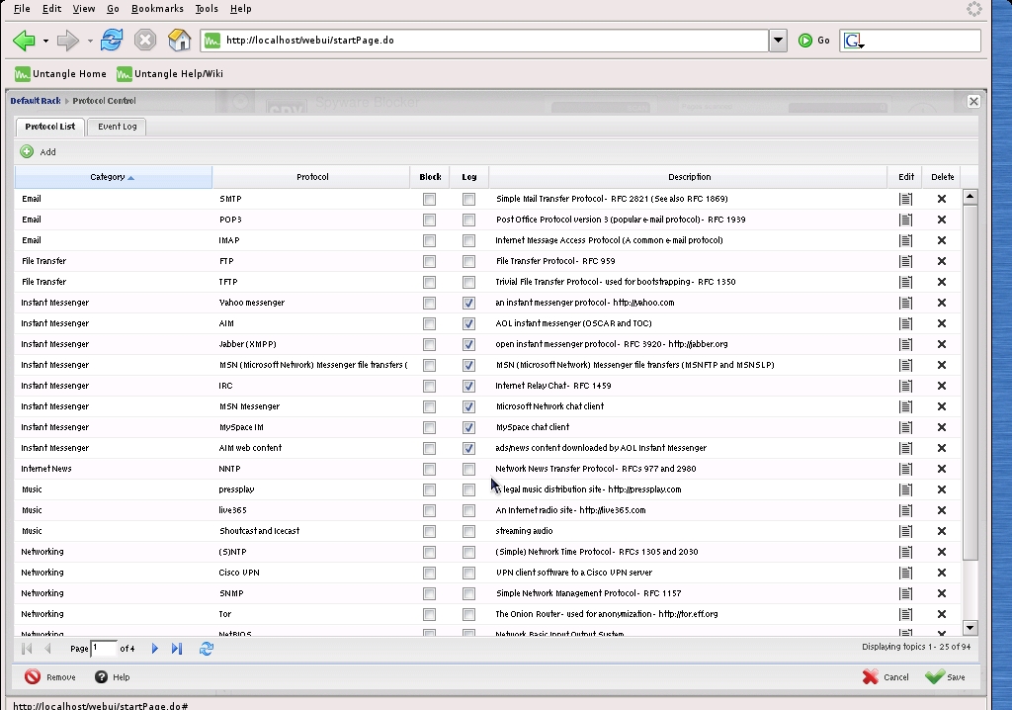
Task: Open the browser home icon
Action: (x=180, y=41)
